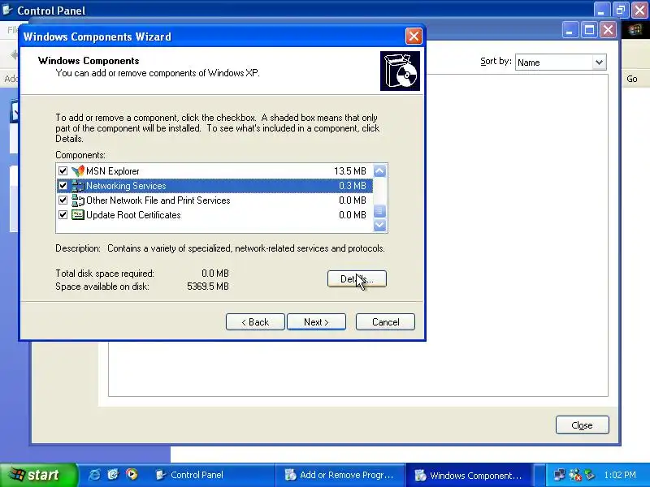
Task: Uncheck Other Network File and Print Services
Action: [63, 200]
